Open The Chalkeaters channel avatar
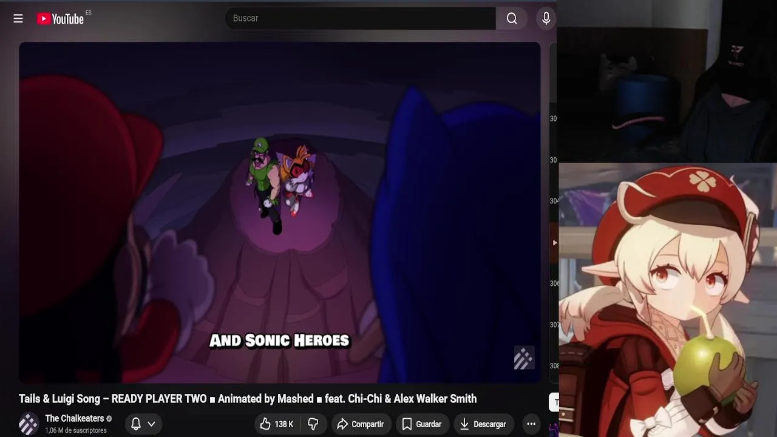 (x=29, y=424)
